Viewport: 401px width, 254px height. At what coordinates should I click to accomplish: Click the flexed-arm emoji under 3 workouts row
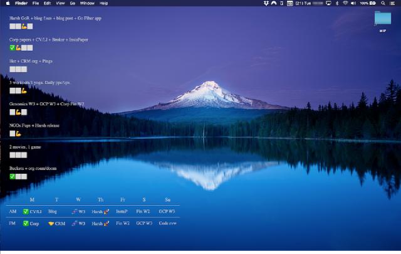[24, 91]
